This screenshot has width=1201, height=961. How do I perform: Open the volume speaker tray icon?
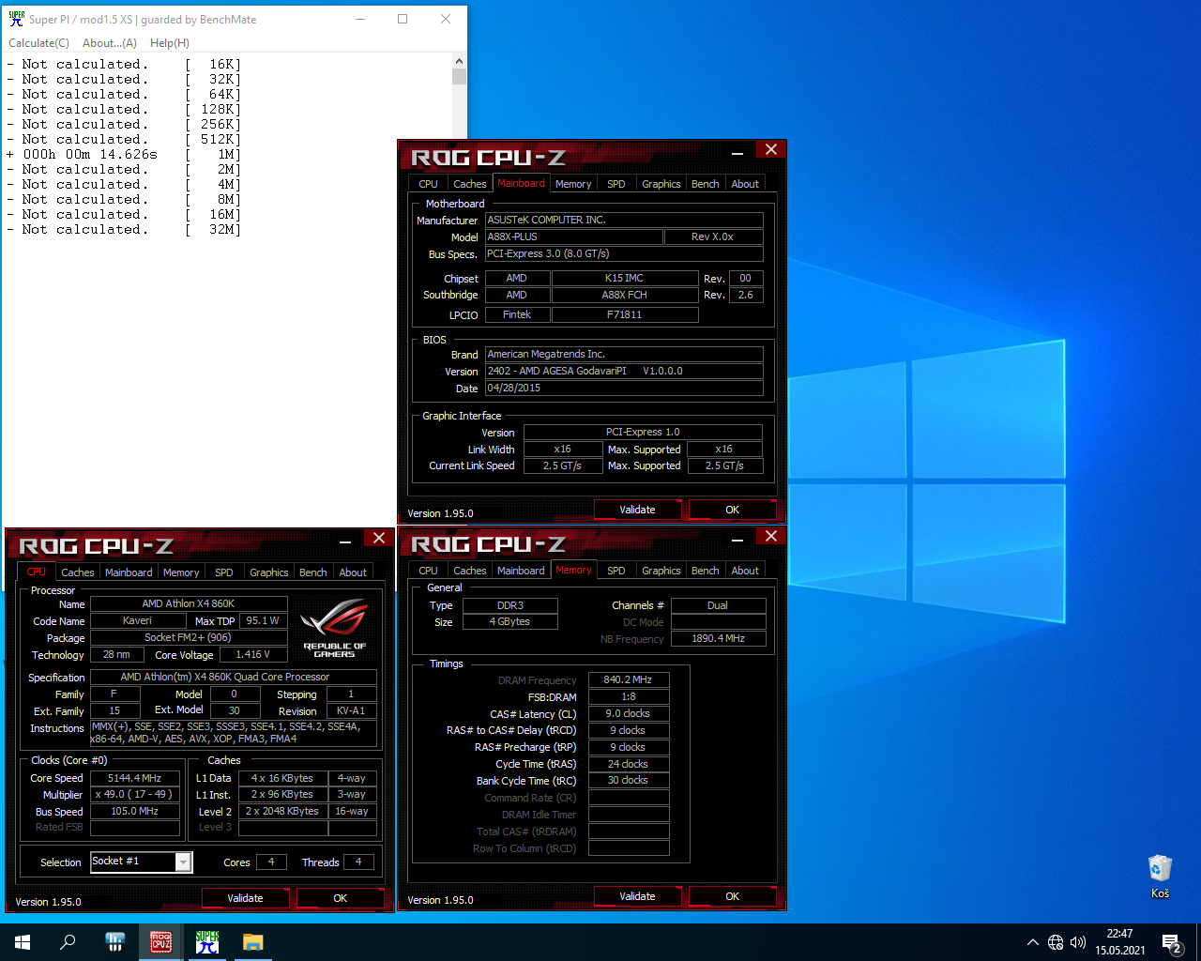1078,942
